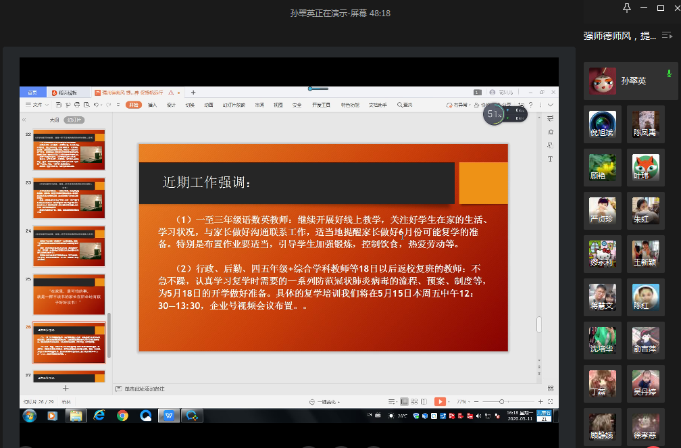Open the 开始 ribbon tab
Viewport: 681px width, 448px height.
133,105
